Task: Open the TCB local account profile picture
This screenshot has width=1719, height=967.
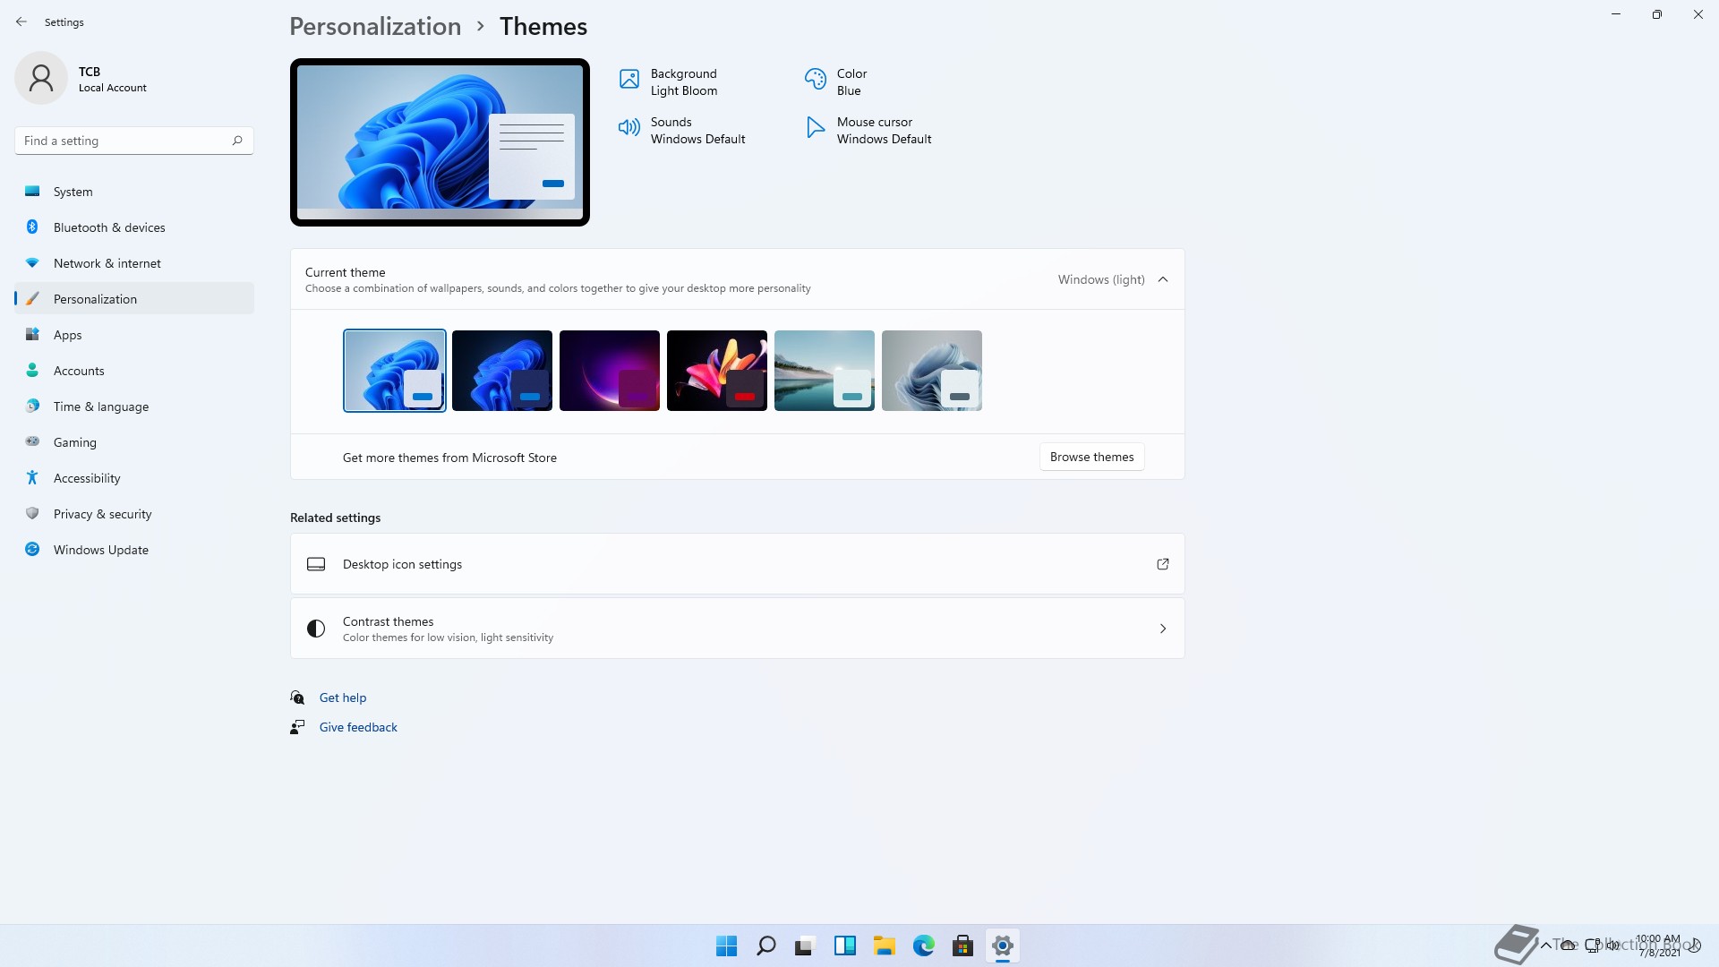Action: [41, 78]
